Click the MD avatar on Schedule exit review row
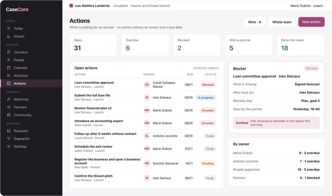Image resolution: width=332 pixels, height=196 pixels. (x=147, y=149)
